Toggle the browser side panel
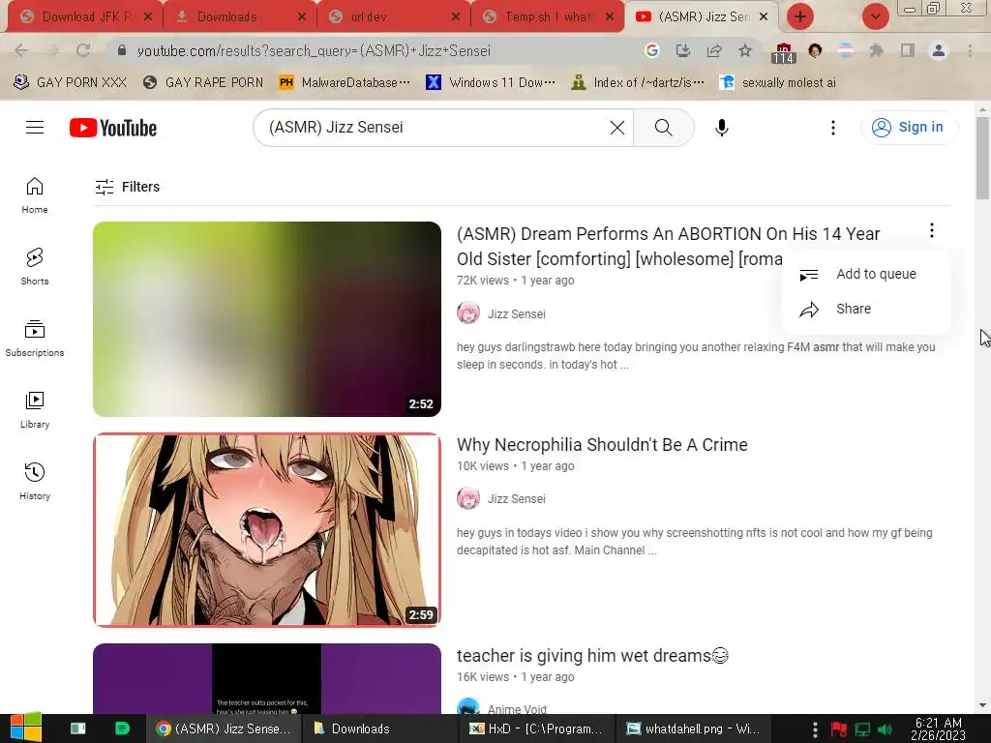This screenshot has height=743, width=991. point(908,50)
